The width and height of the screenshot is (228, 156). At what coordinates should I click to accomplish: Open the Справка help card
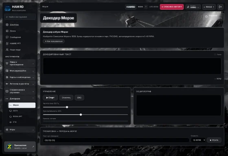point(213,17)
